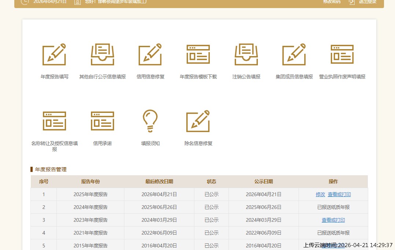Open the 名称转让及授权信息填报 icon
Image resolution: width=395 pixels, height=250 pixels.
click(54, 121)
